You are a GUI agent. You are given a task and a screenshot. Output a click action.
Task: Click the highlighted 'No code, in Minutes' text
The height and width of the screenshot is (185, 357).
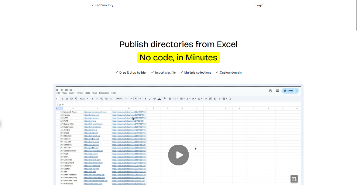click(179, 57)
